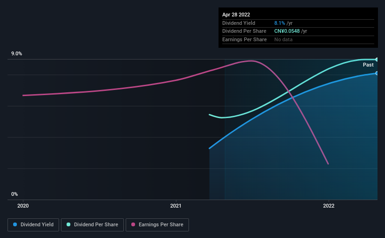385x238 pixels.
Task: Click the blue endpoint marker of Dividend Yield
Action: pos(377,73)
